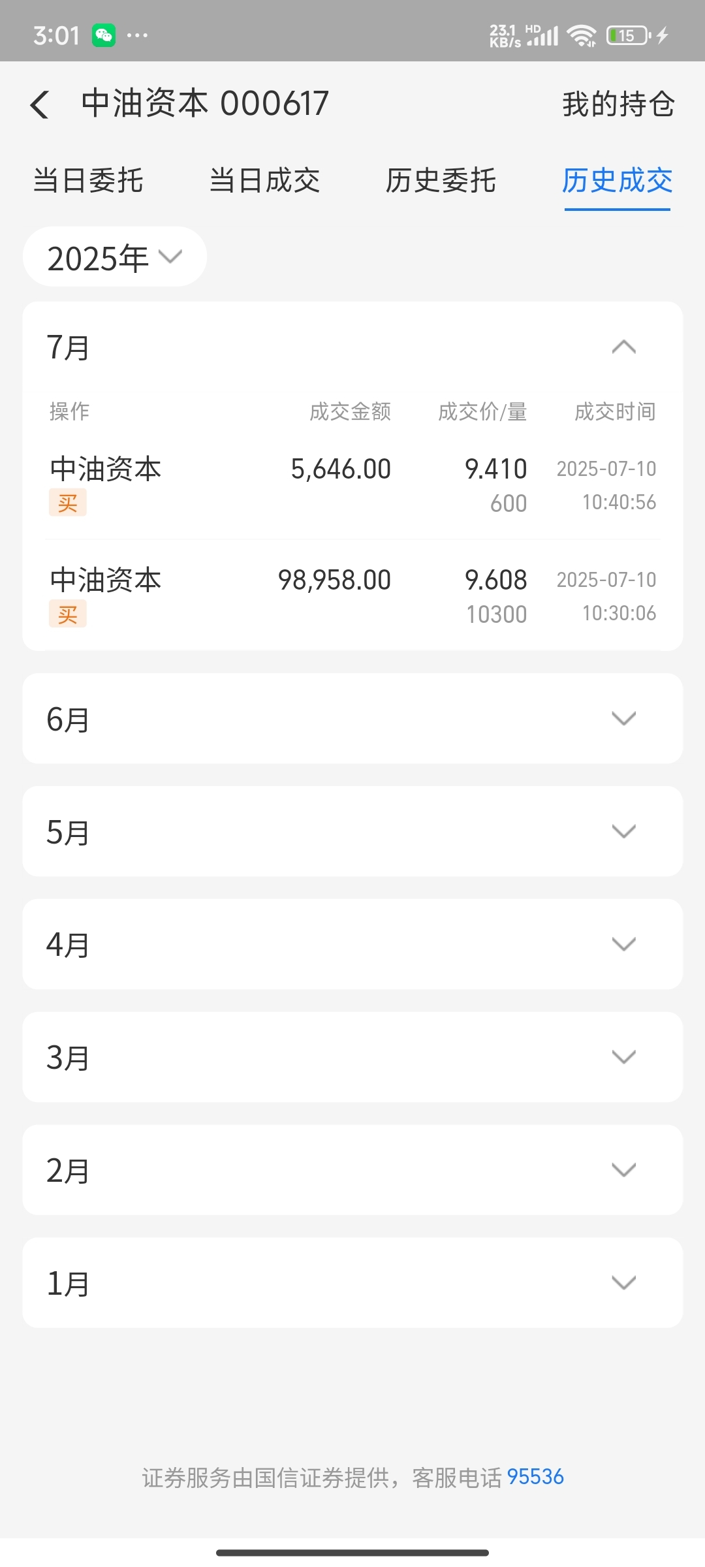Switch to 历史委托 tab

point(441,181)
